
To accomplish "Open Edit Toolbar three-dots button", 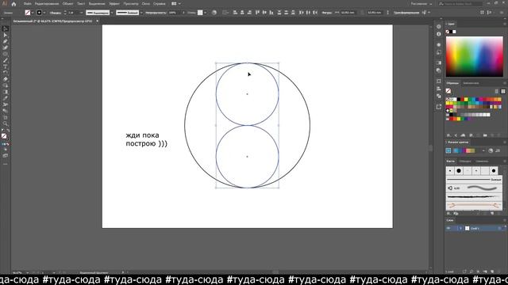I will point(6,164).
